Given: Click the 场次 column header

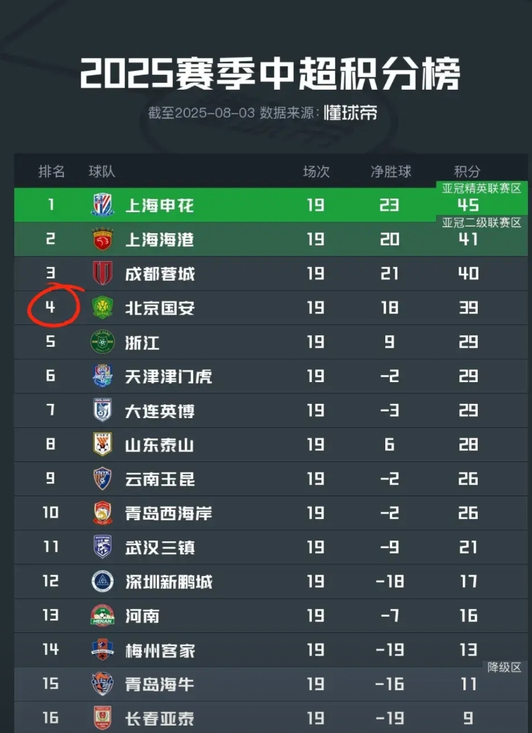Looking at the screenshot, I should [x=316, y=171].
